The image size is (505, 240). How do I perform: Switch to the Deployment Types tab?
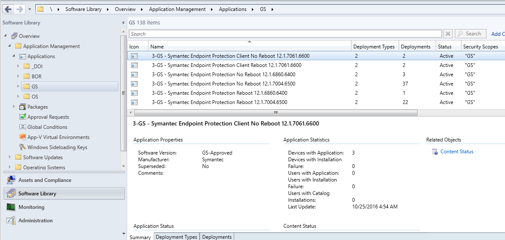point(176,237)
